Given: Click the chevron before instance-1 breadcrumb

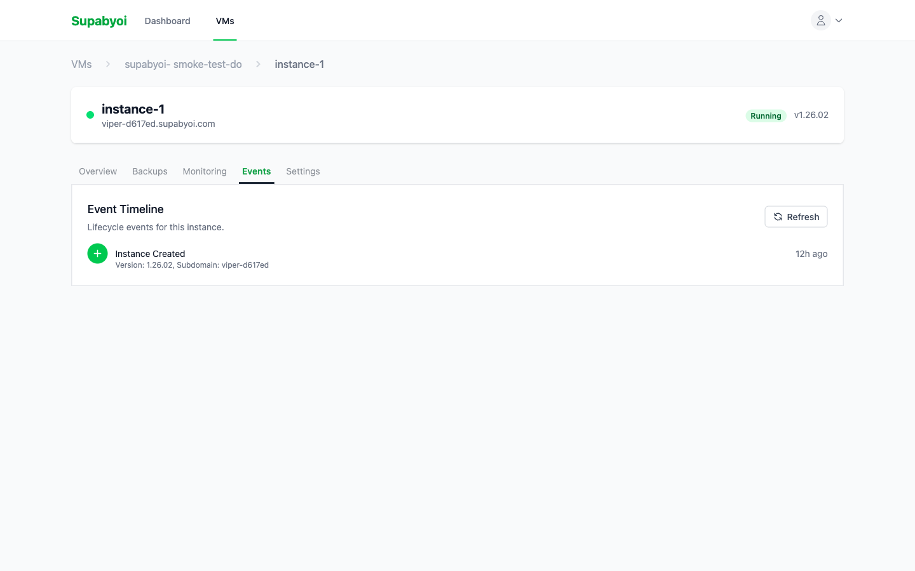Looking at the screenshot, I should [258, 64].
